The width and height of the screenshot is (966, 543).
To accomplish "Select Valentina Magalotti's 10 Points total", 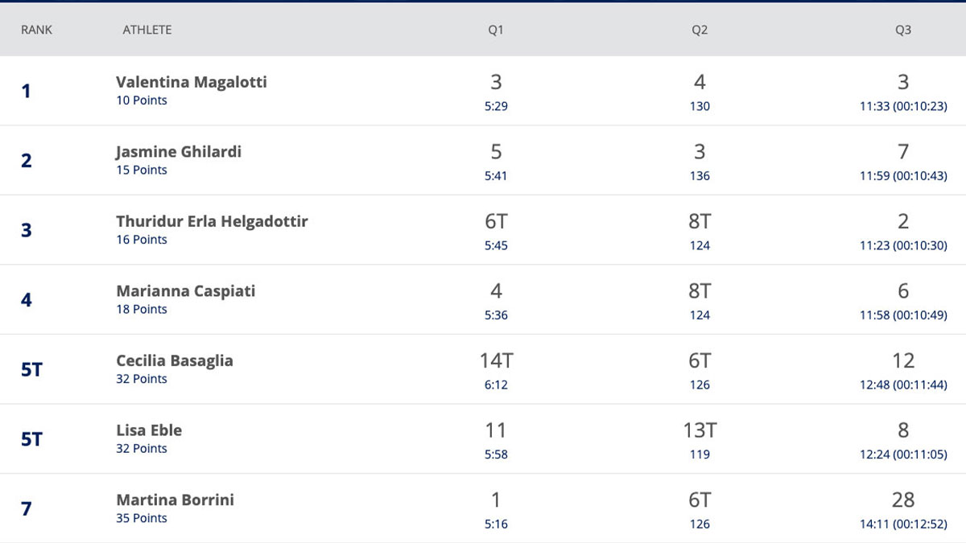I will (142, 101).
